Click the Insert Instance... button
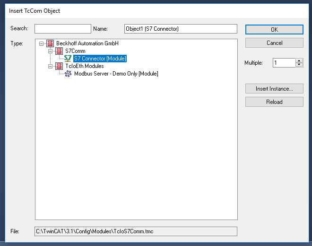Viewport: 312px width, 246px height. (274, 89)
